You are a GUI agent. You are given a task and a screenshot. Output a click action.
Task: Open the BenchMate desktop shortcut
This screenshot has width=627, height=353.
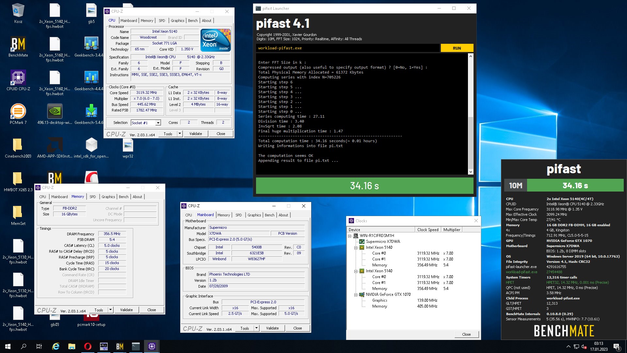point(18,47)
